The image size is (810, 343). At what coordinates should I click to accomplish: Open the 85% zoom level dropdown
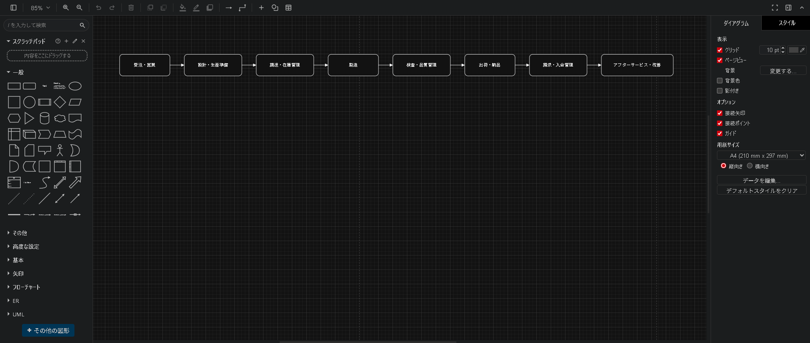pos(40,8)
